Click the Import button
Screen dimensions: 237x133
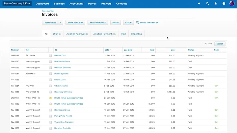[x=116, y=22]
